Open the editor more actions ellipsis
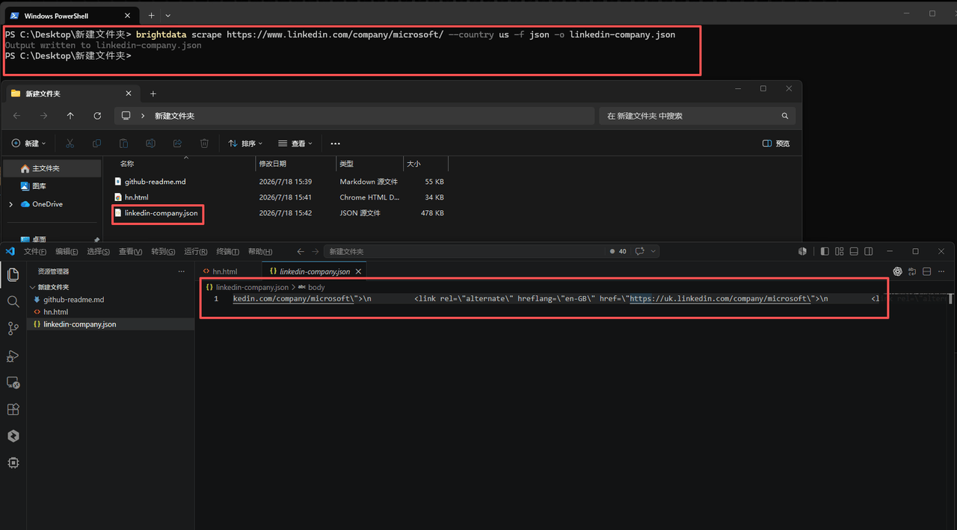 942,271
